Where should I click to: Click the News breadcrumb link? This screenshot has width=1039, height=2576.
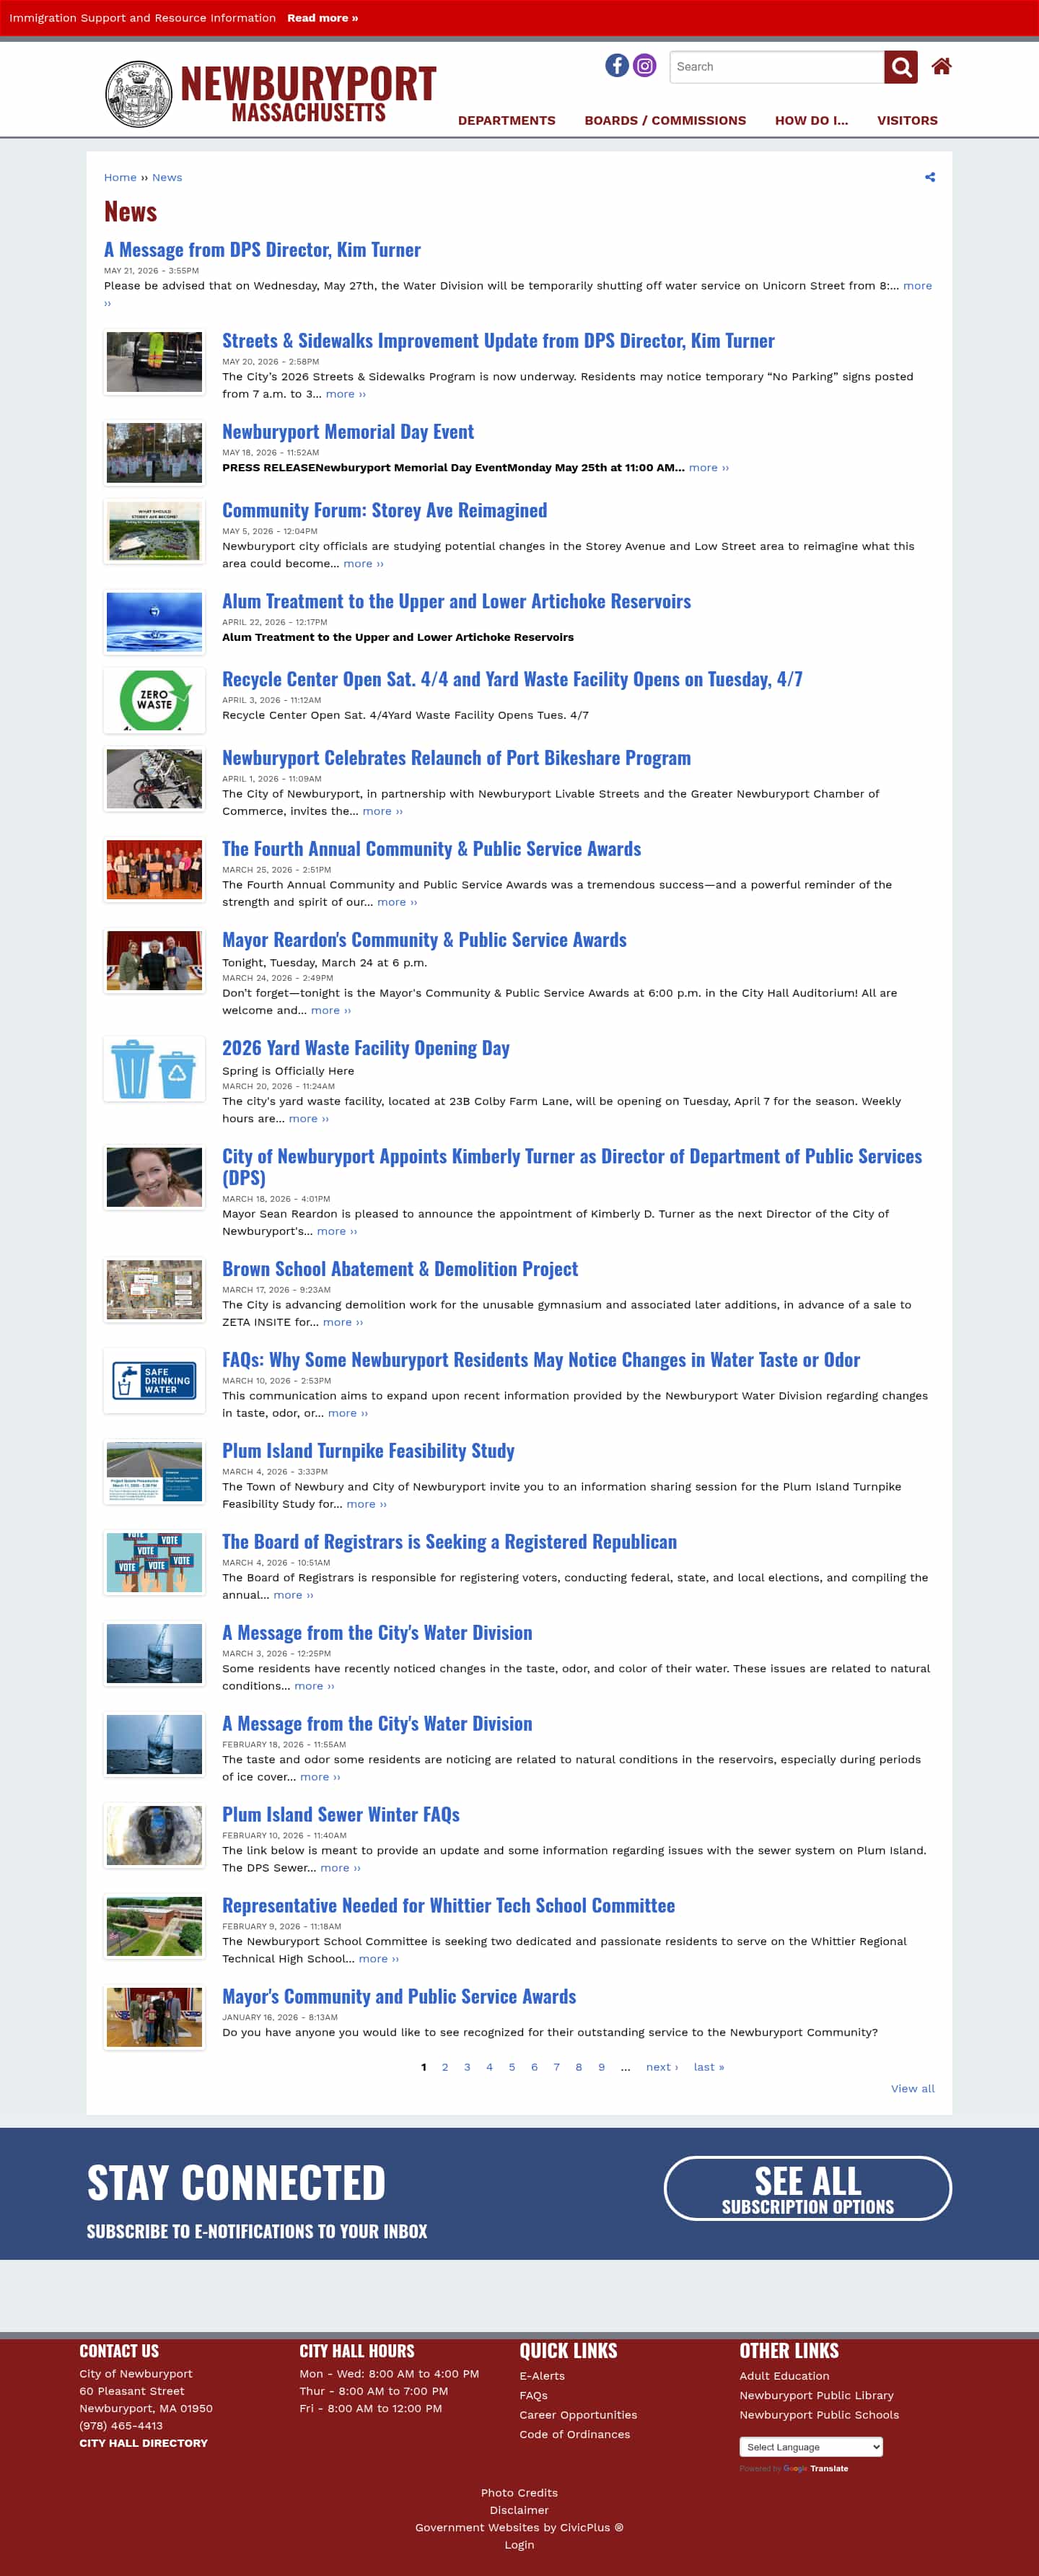[x=167, y=177]
